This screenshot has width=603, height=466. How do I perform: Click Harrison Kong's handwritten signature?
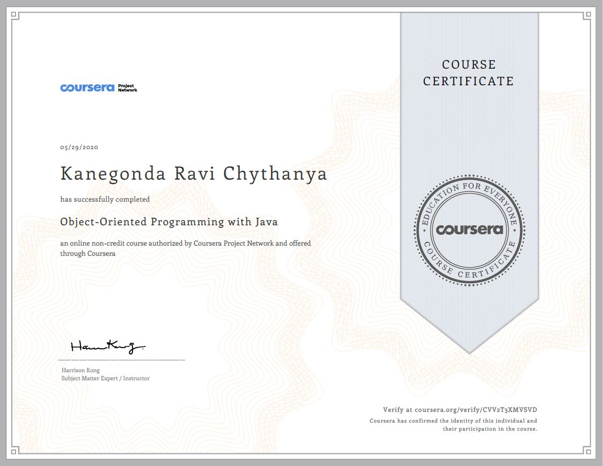click(108, 346)
